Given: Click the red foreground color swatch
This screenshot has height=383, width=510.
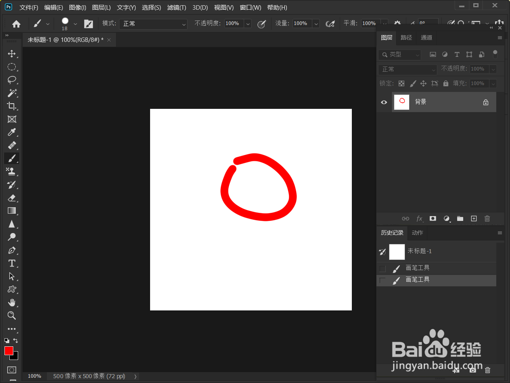Looking at the screenshot, I should click(8, 350).
